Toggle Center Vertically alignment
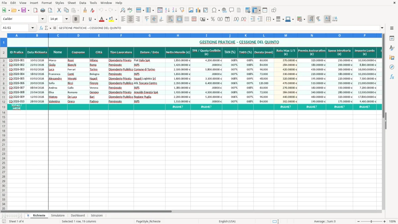Screen dimensions: 398x224 [154, 19]
